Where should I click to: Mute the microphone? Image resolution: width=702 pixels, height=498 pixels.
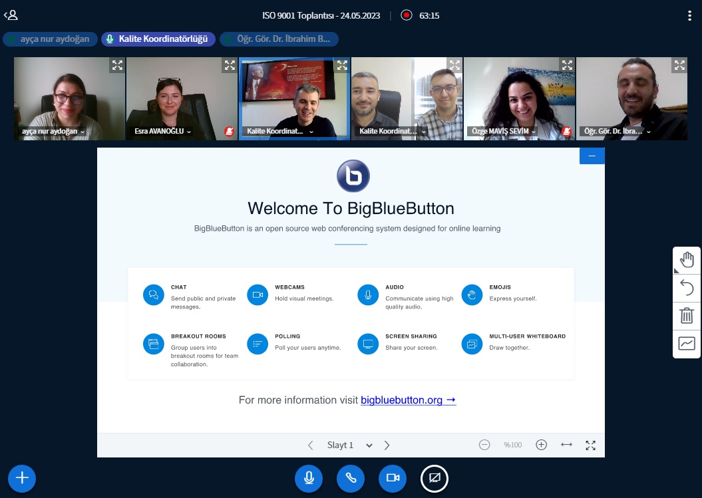coord(309,478)
